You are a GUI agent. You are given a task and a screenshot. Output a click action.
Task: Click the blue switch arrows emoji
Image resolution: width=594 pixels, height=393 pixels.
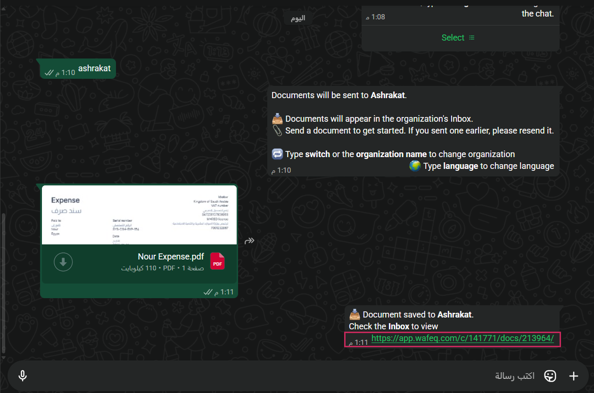click(x=277, y=154)
